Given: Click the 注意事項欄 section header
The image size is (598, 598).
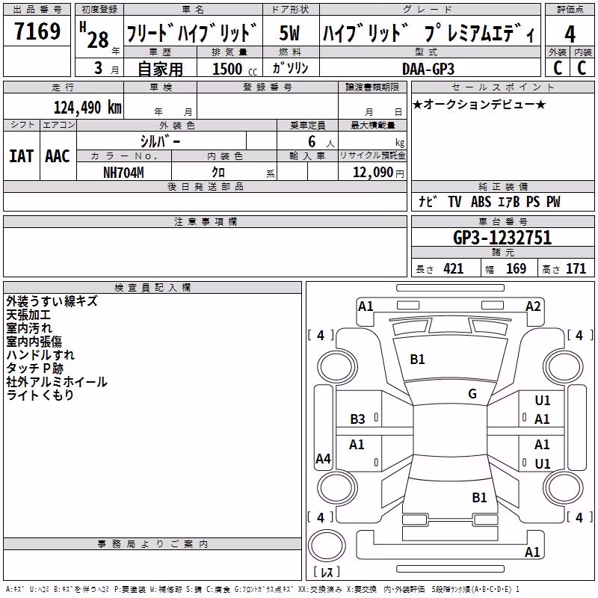Looking at the screenshot, I should 205,221.
